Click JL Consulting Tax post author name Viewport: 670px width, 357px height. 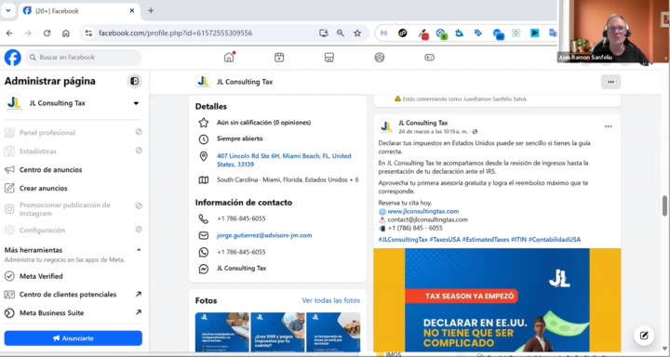[x=423, y=123]
